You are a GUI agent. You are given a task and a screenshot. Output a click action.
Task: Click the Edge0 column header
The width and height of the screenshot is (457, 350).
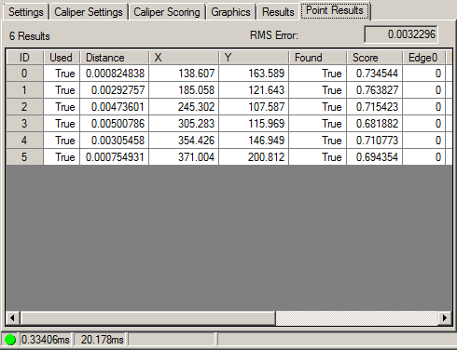coord(424,58)
